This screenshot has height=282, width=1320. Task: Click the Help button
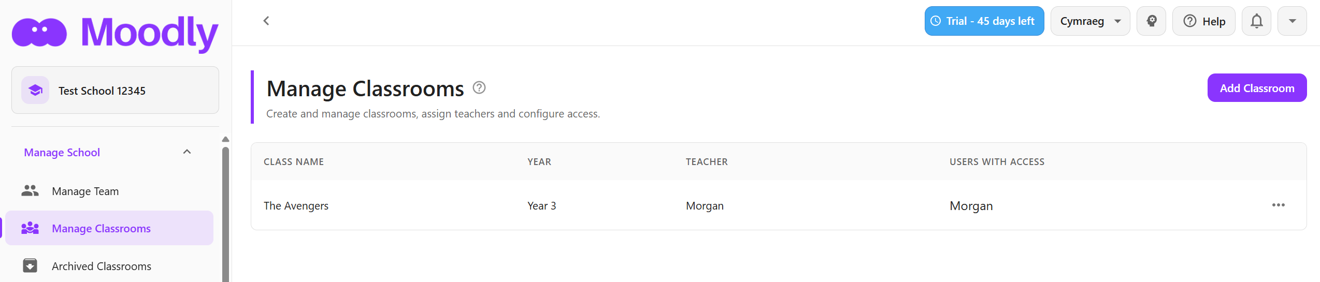coord(1204,21)
